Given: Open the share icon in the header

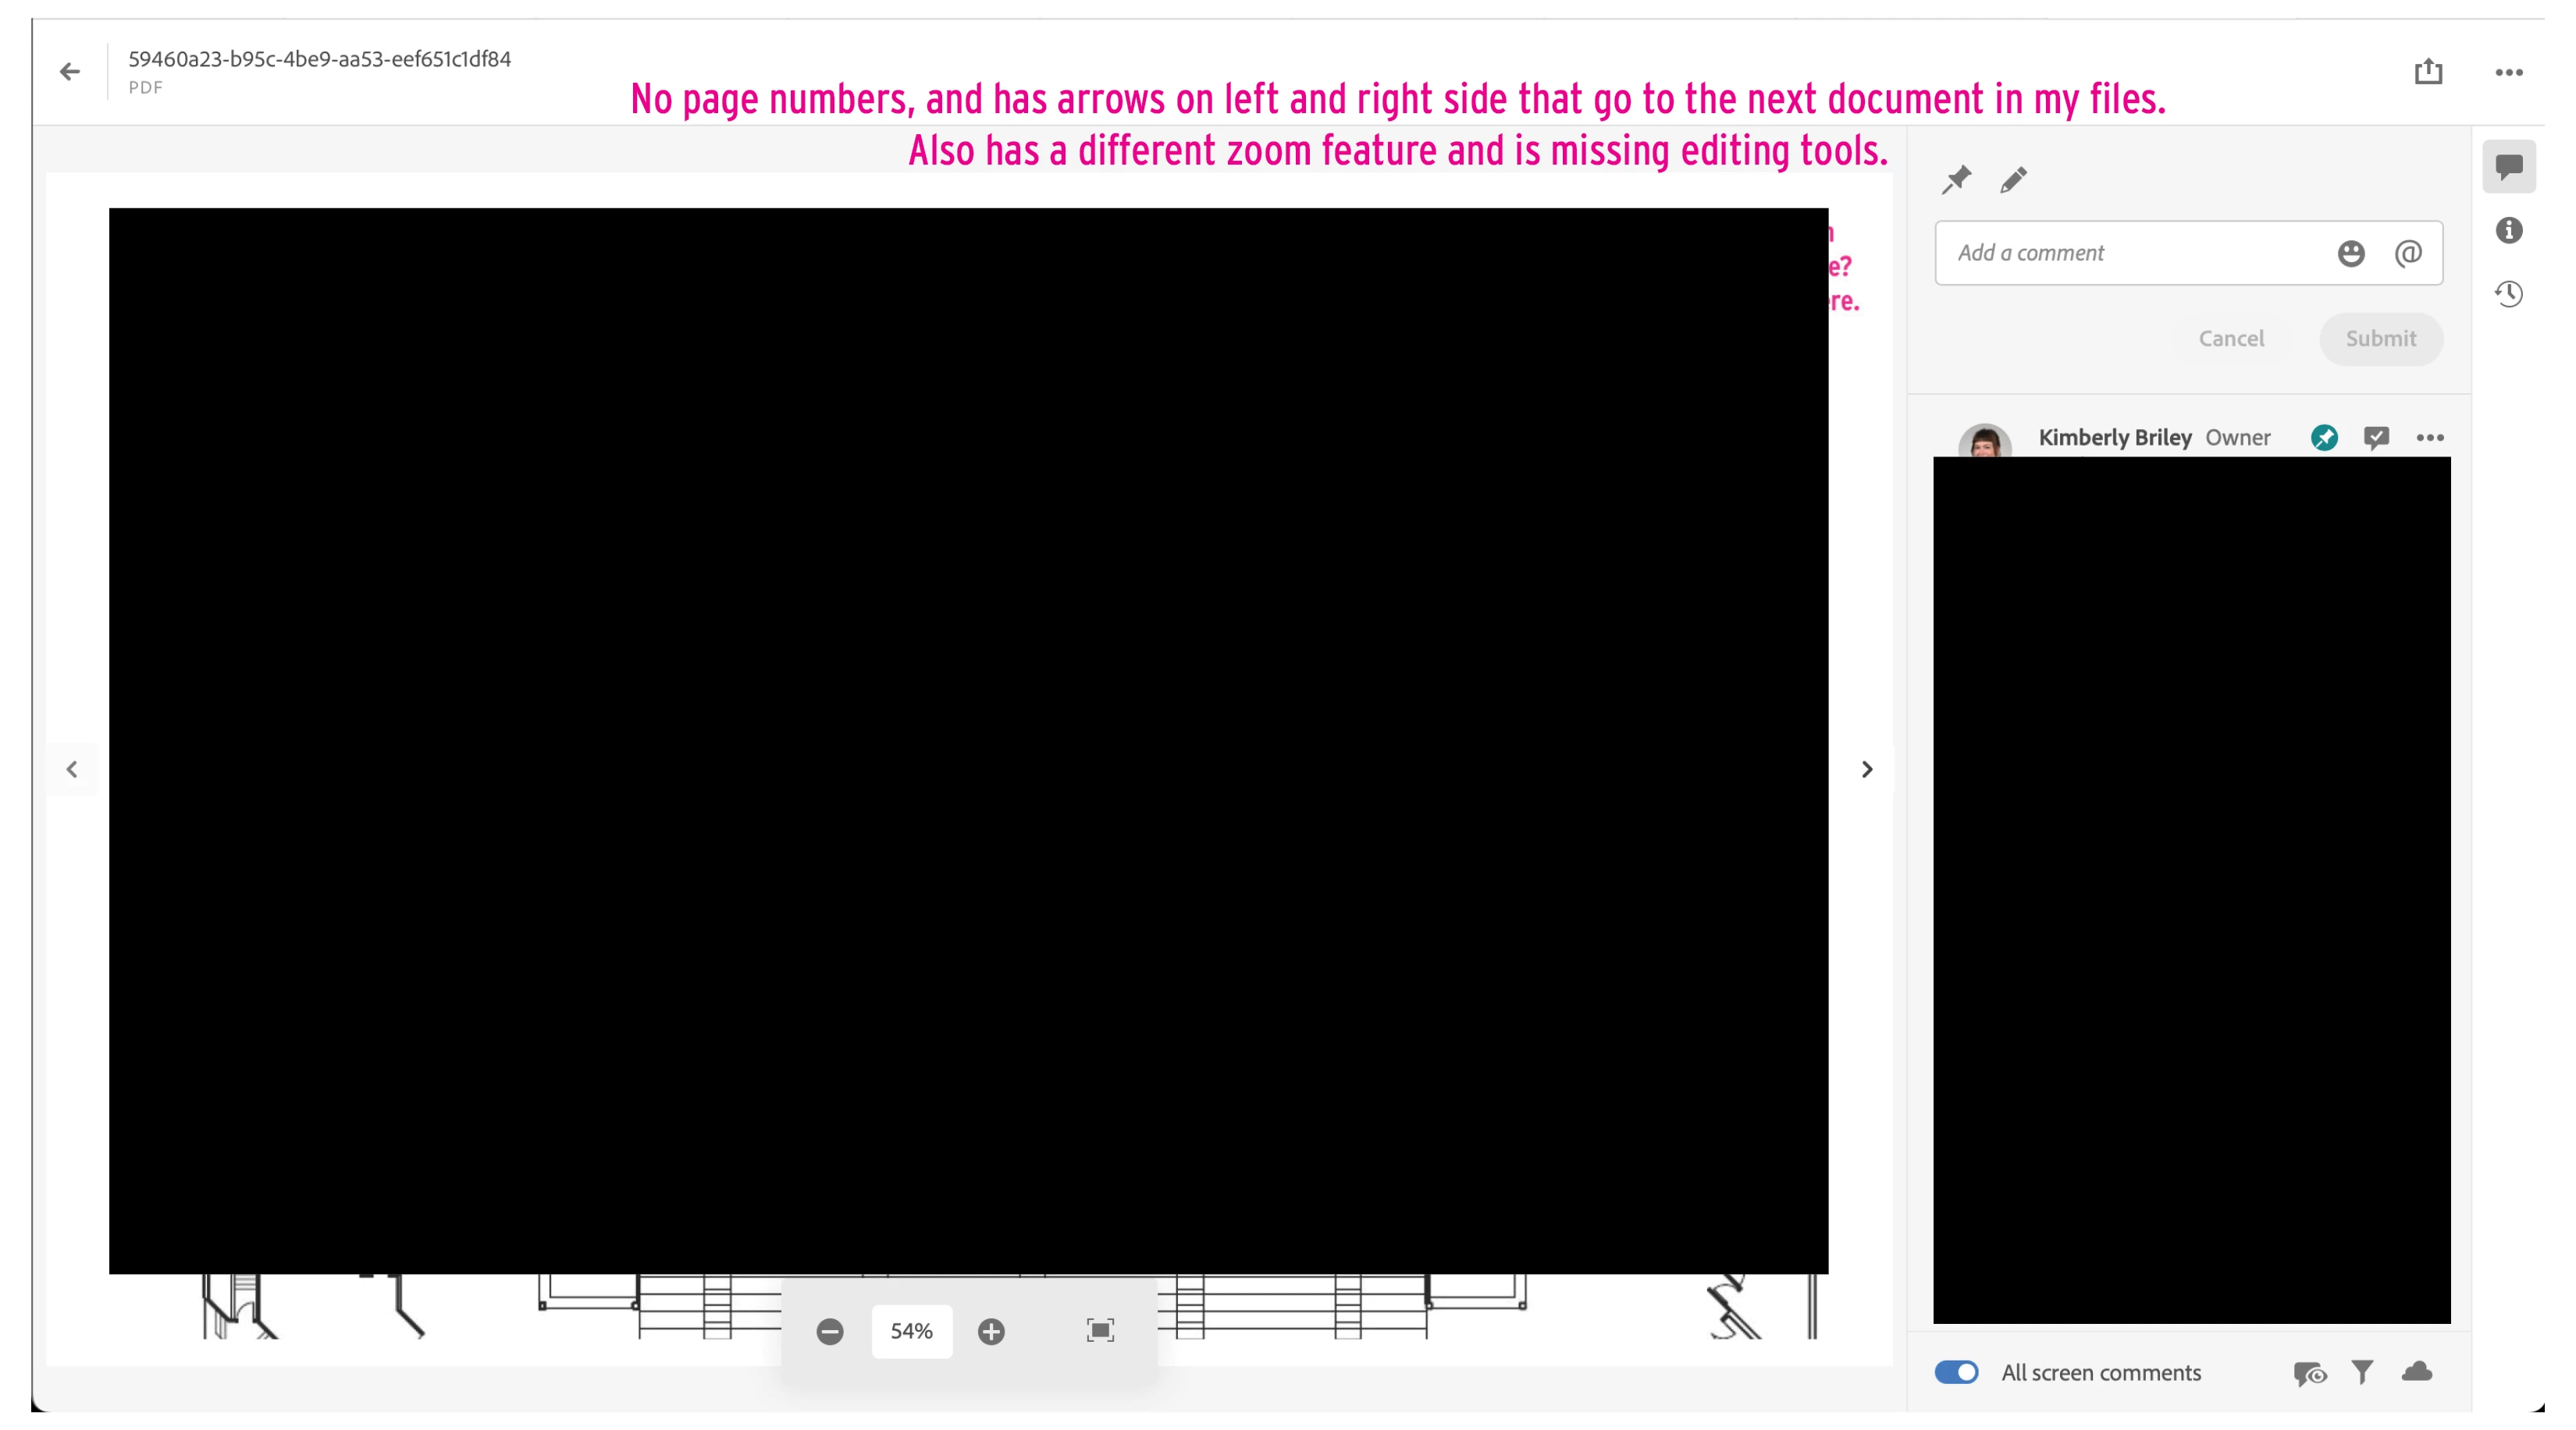Looking at the screenshot, I should (x=2428, y=72).
